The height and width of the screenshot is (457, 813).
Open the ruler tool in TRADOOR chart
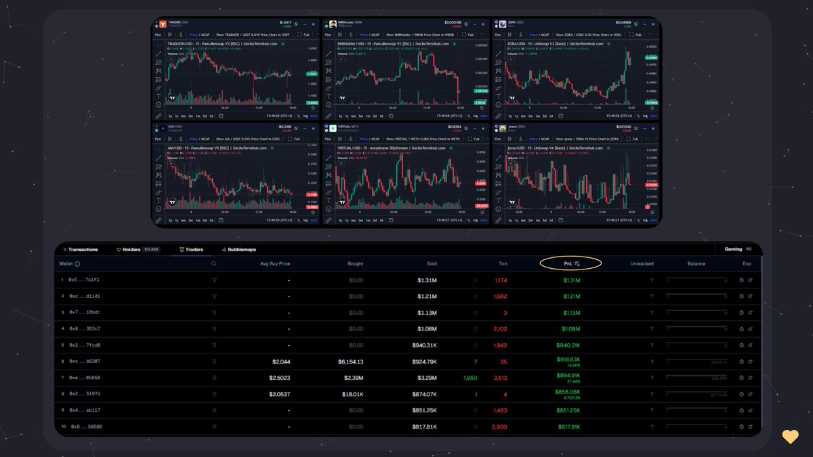(159, 116)
